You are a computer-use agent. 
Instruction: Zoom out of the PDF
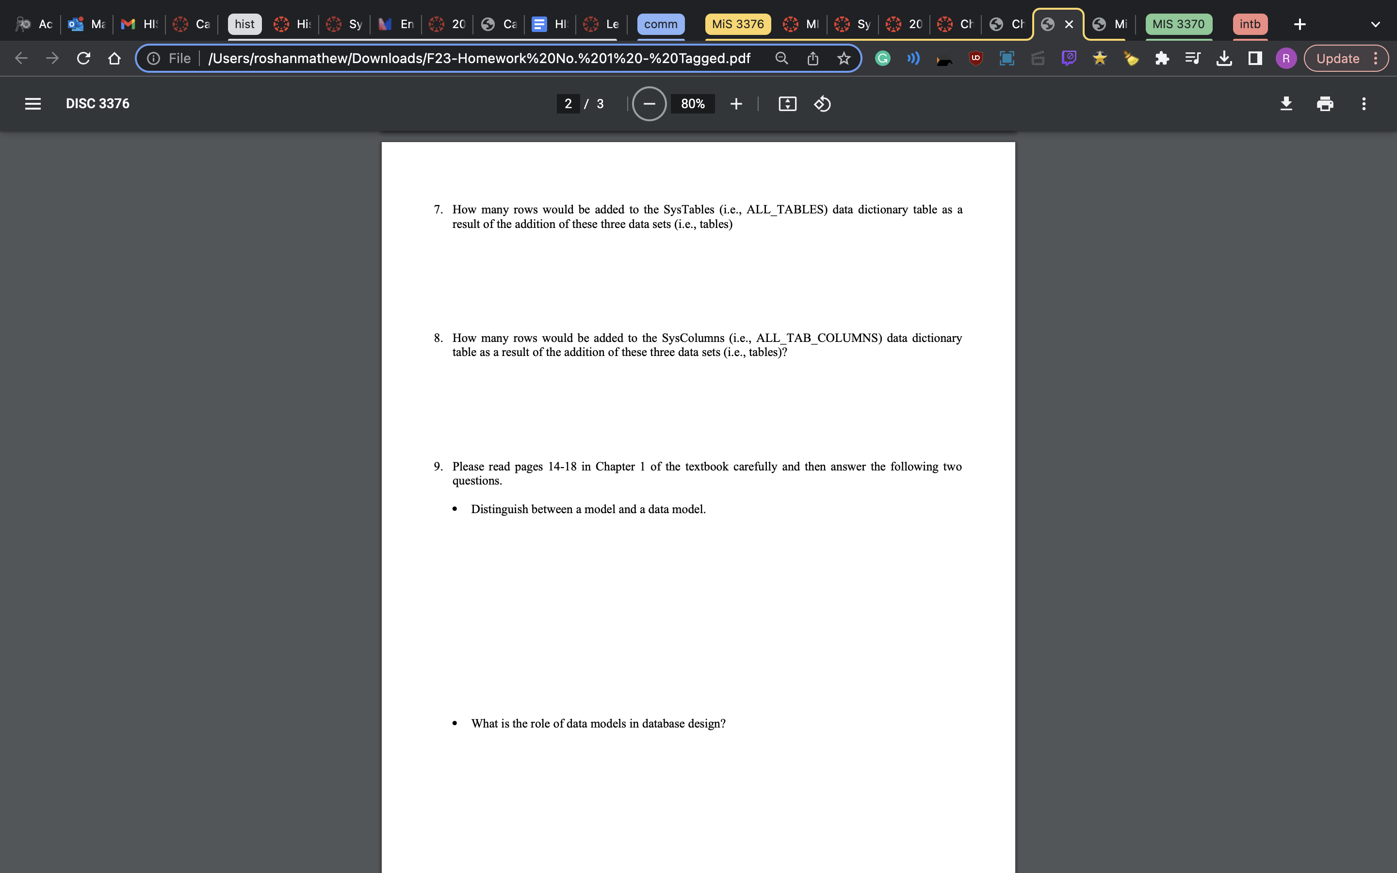[x=649, y=104]
